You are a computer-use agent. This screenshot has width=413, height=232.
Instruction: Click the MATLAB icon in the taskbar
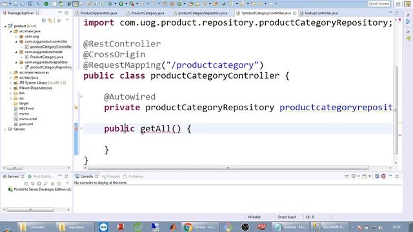coord(172,227)
